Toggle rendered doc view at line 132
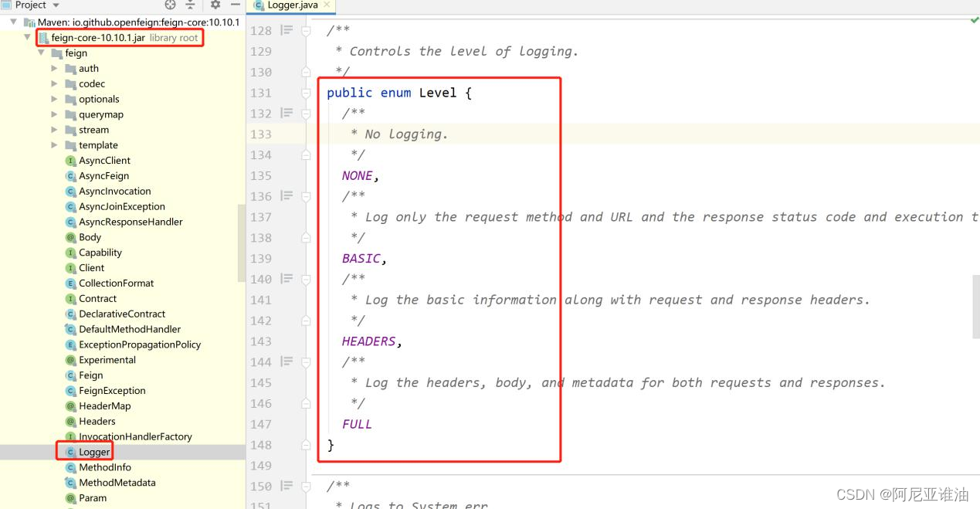The width and height of the screenshot is (980, 509). pyautogui.click(x=287, y=114)
